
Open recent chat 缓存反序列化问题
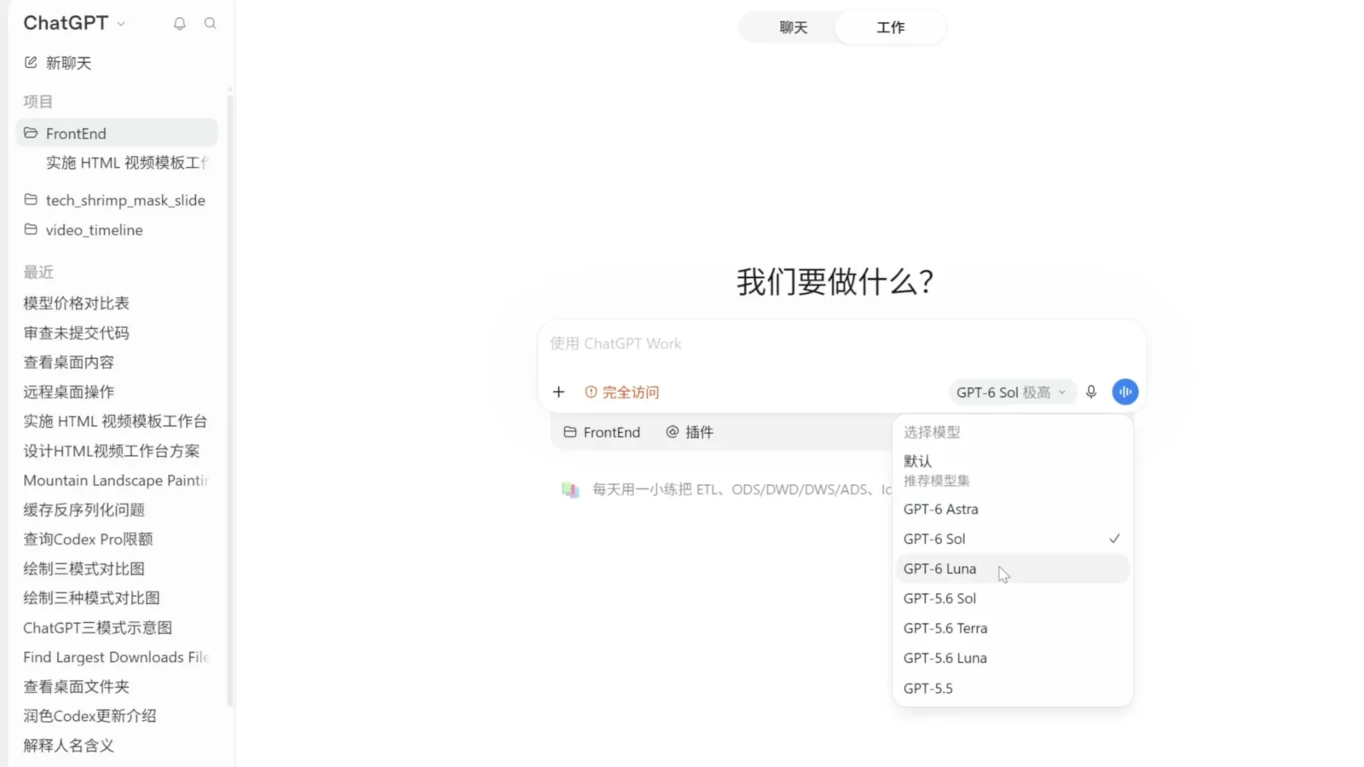point(84,510)
